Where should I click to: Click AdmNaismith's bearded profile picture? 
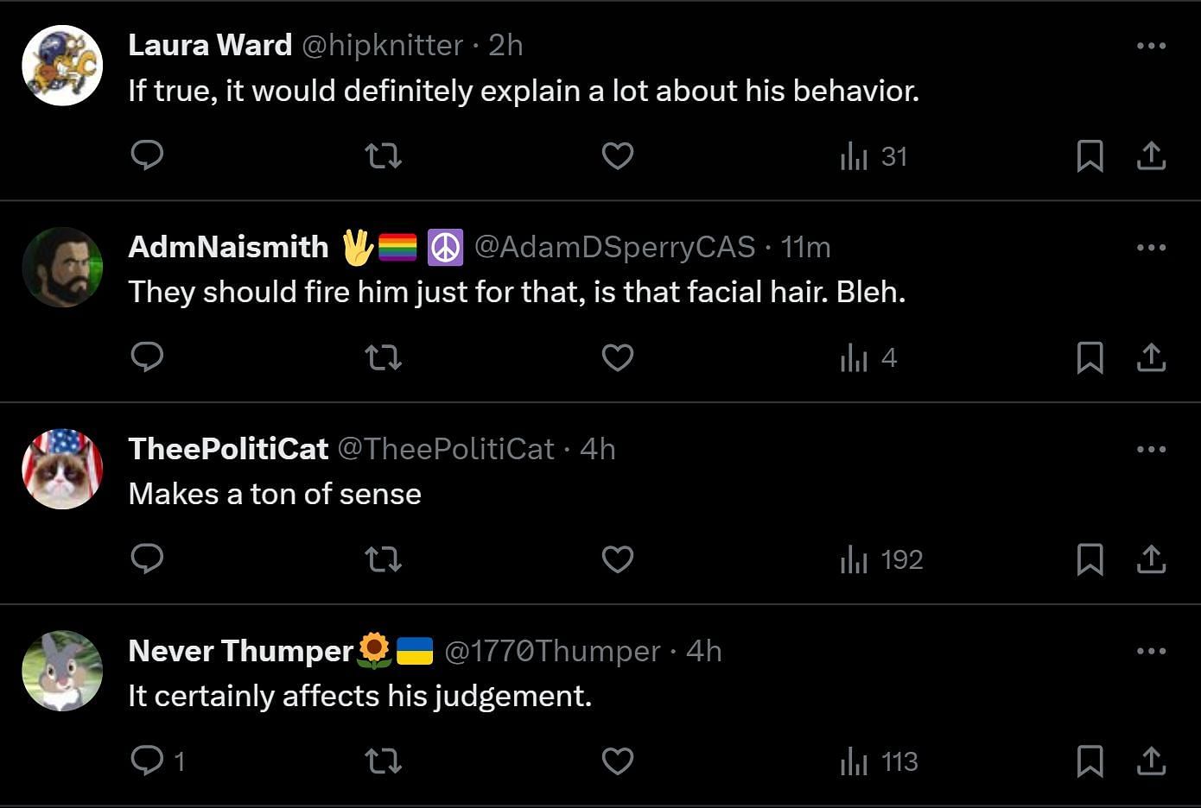pyautogui.click(x=62, y=268)
